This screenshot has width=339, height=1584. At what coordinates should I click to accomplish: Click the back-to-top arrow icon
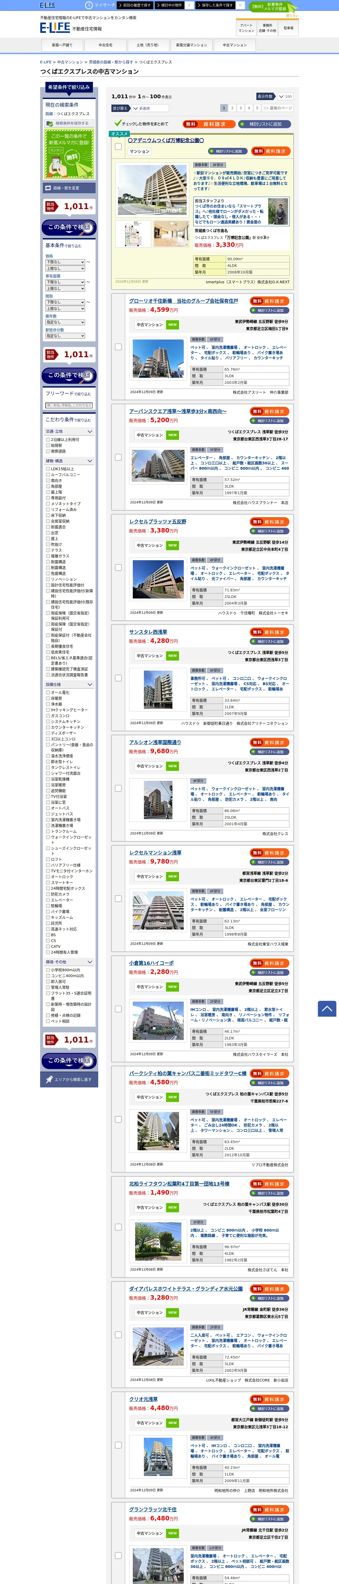[x=327, y=1008]
